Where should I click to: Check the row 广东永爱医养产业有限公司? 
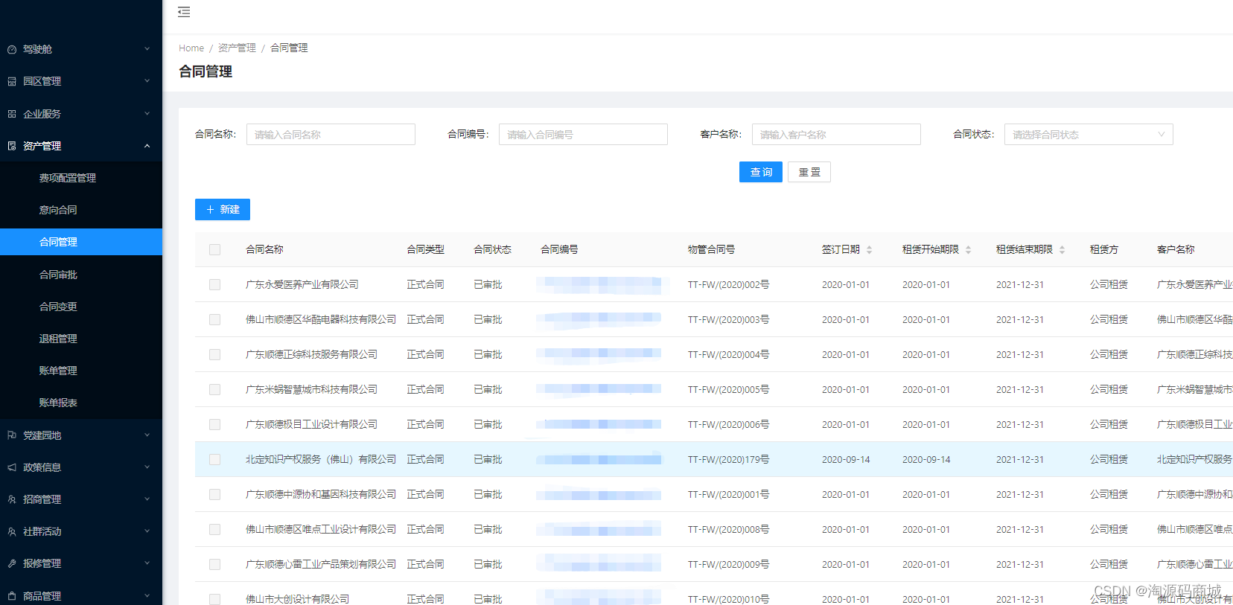pyautogui.click(x=214, y=284)
